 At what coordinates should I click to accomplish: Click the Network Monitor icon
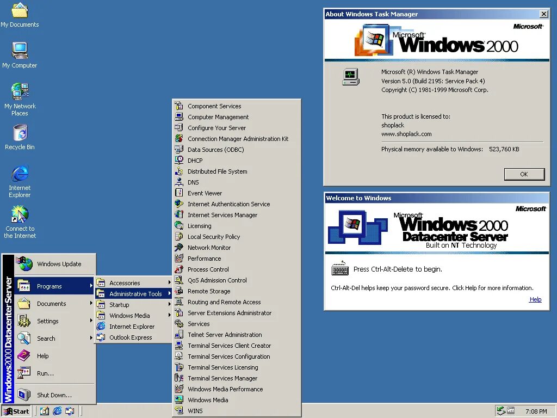[179, 248]
